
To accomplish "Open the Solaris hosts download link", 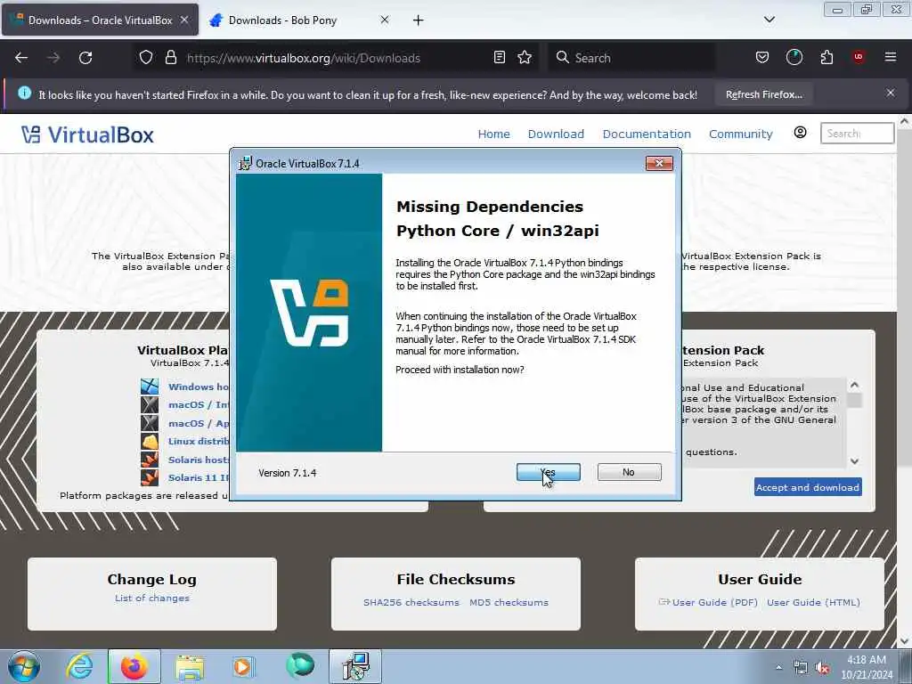I will coord(199,460).
